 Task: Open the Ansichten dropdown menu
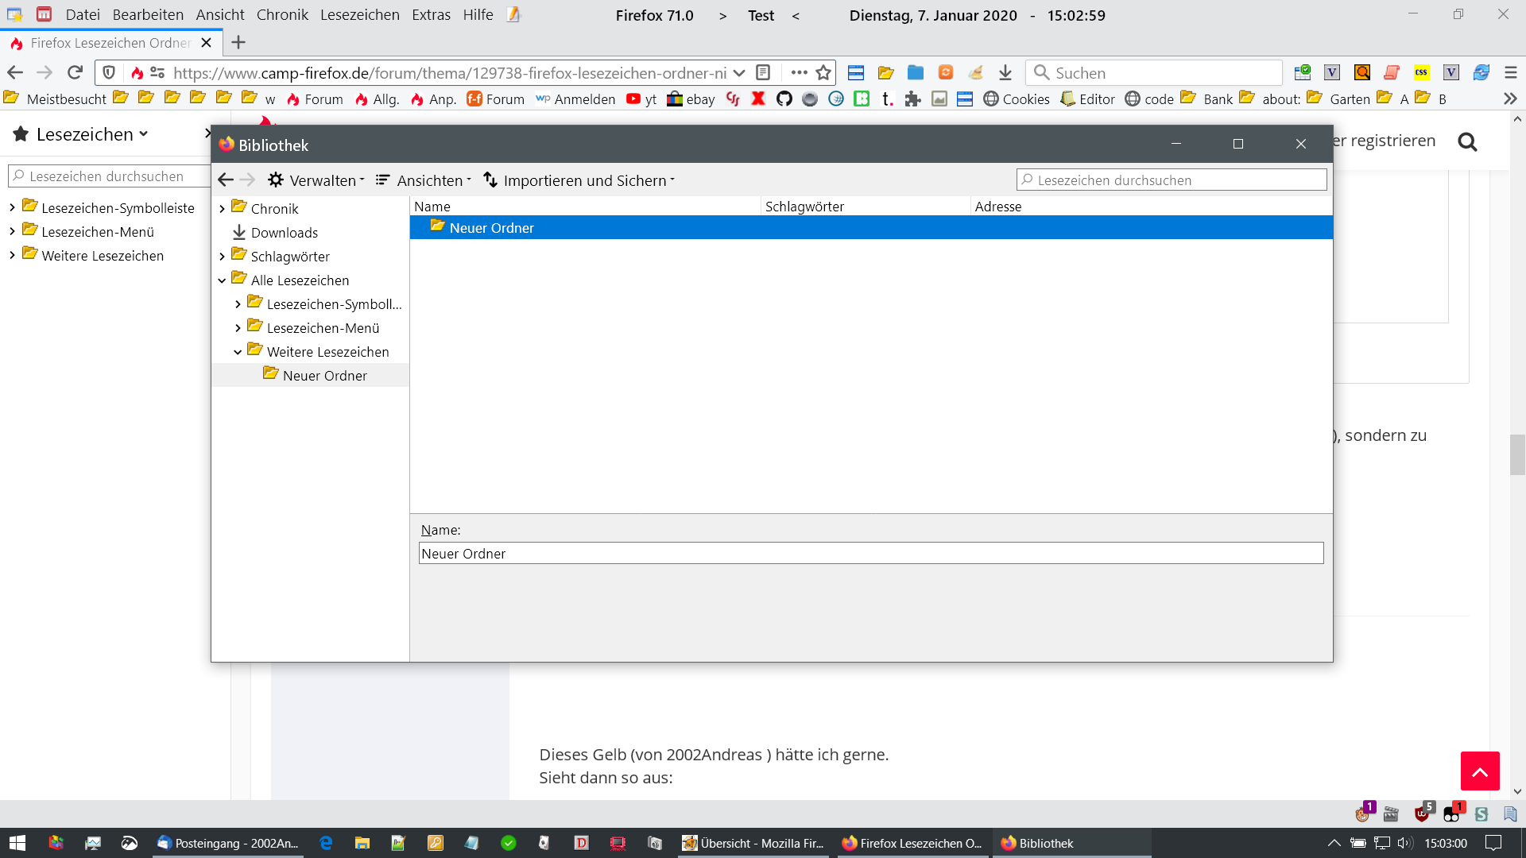point(424,180)
